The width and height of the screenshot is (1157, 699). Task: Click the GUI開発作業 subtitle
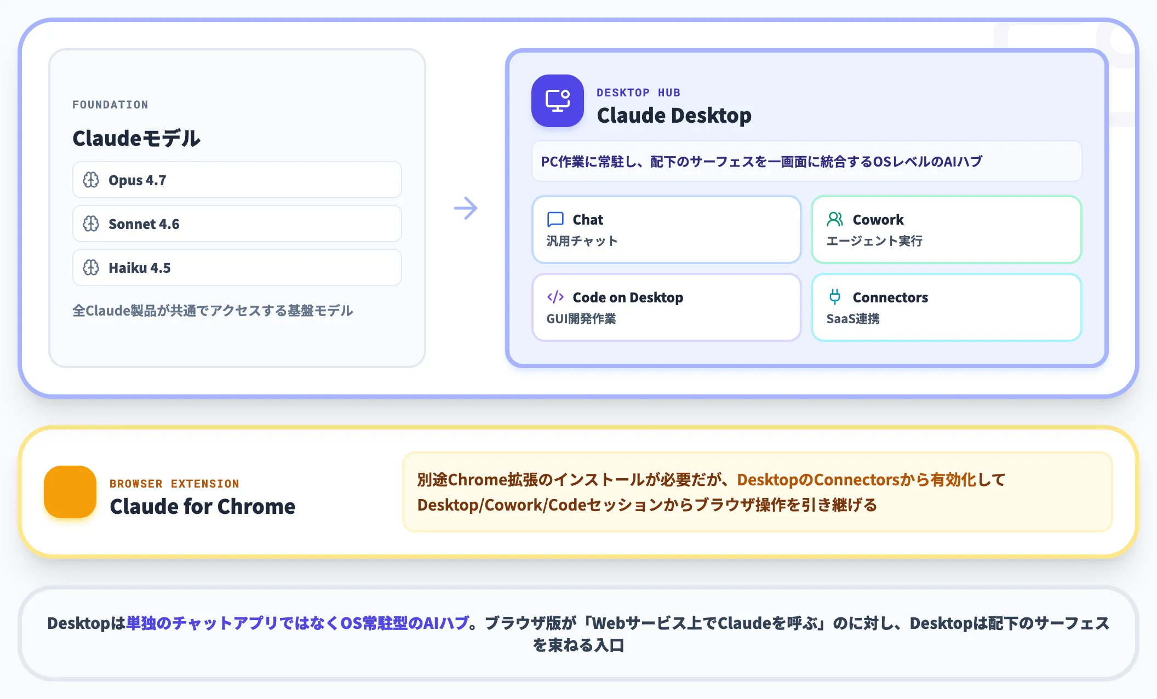pyautogui.click(x=581, y=319)
